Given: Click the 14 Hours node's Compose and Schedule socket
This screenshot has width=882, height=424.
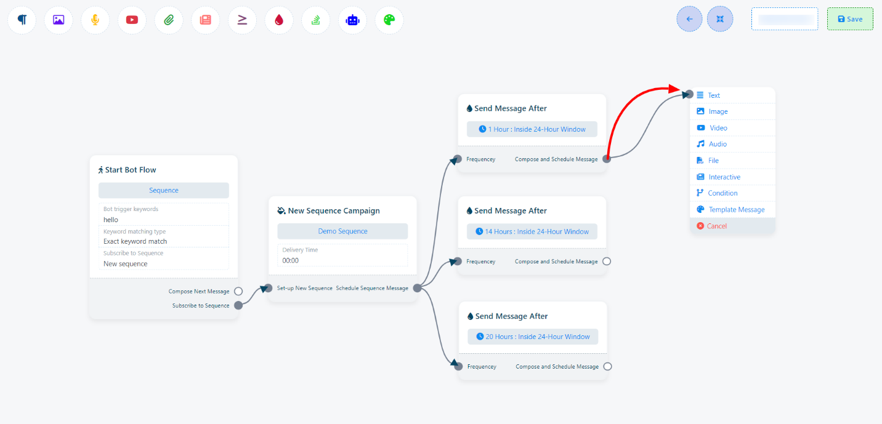Looking at the screenshot, I should tap(607, 262).
